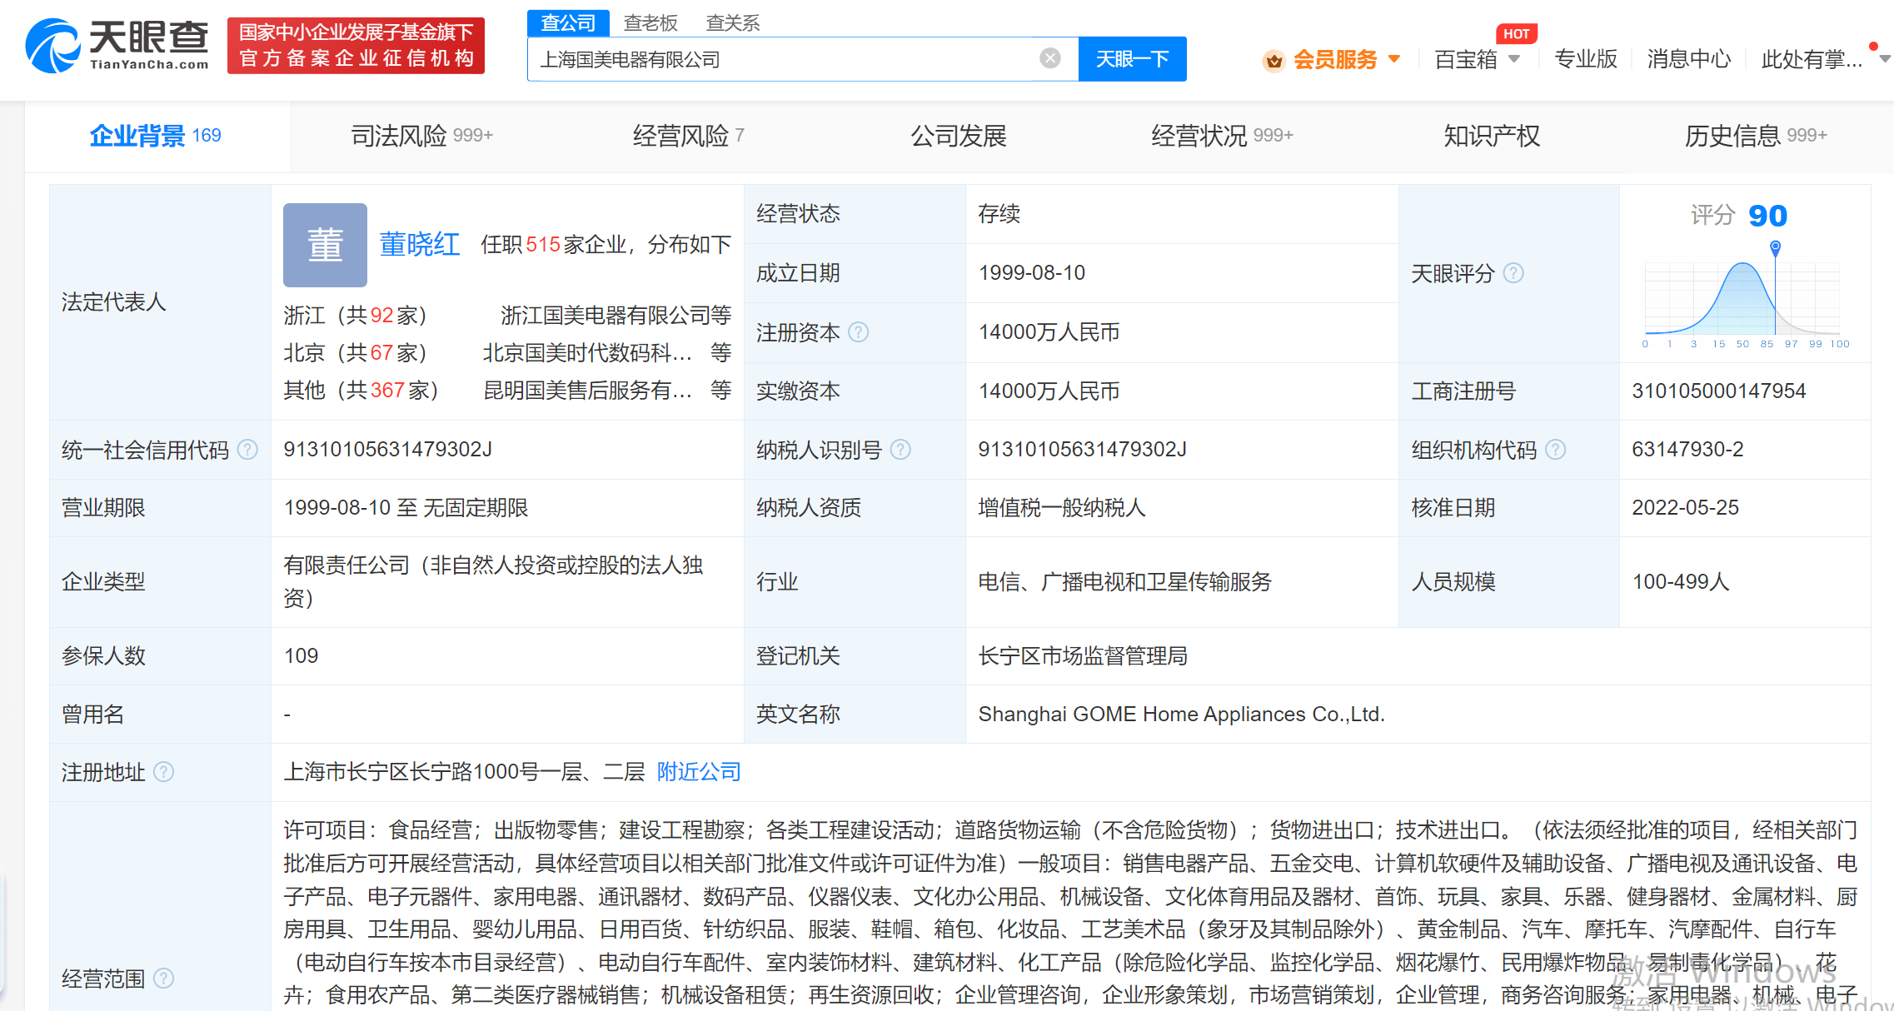
Task: Open help for 经营范围
Action: coord(164,978)
